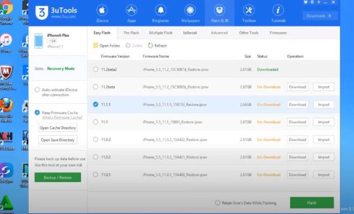This screenshot has width=354, height=214.
Task: Import firmware for 11.1.1 row
Action: (324, 105)
